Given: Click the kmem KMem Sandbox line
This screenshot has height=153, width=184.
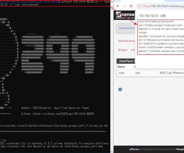Looking at the screenshot, I should point(161,47).
